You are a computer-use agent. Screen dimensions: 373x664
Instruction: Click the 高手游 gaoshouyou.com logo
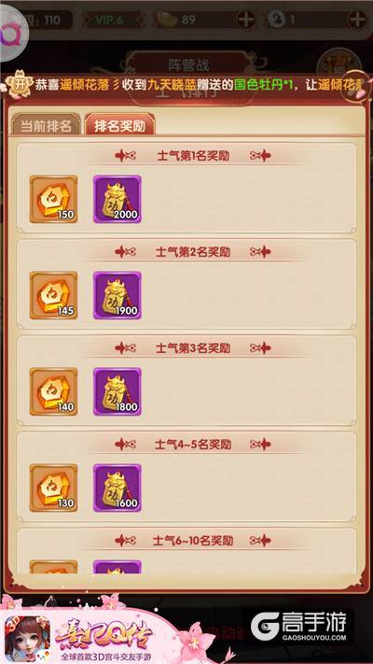tap(298, 628)
